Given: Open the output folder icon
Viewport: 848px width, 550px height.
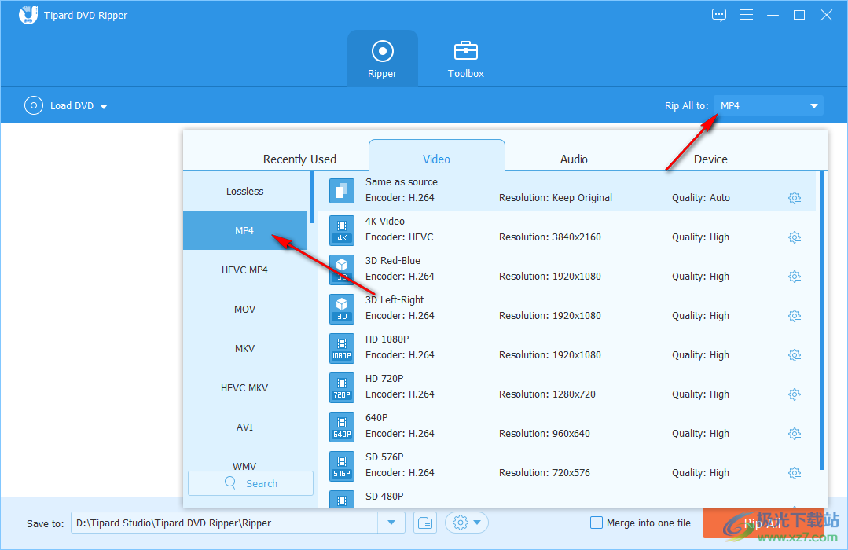Looking at the screenshot, I should 425,522.
